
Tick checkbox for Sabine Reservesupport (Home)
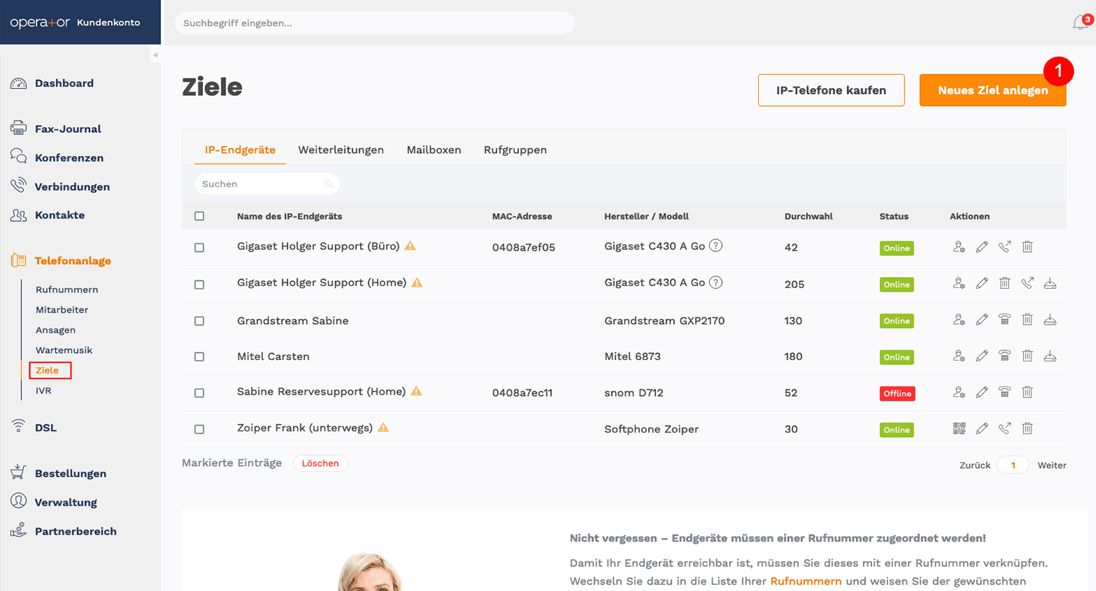tap(199, 393)
